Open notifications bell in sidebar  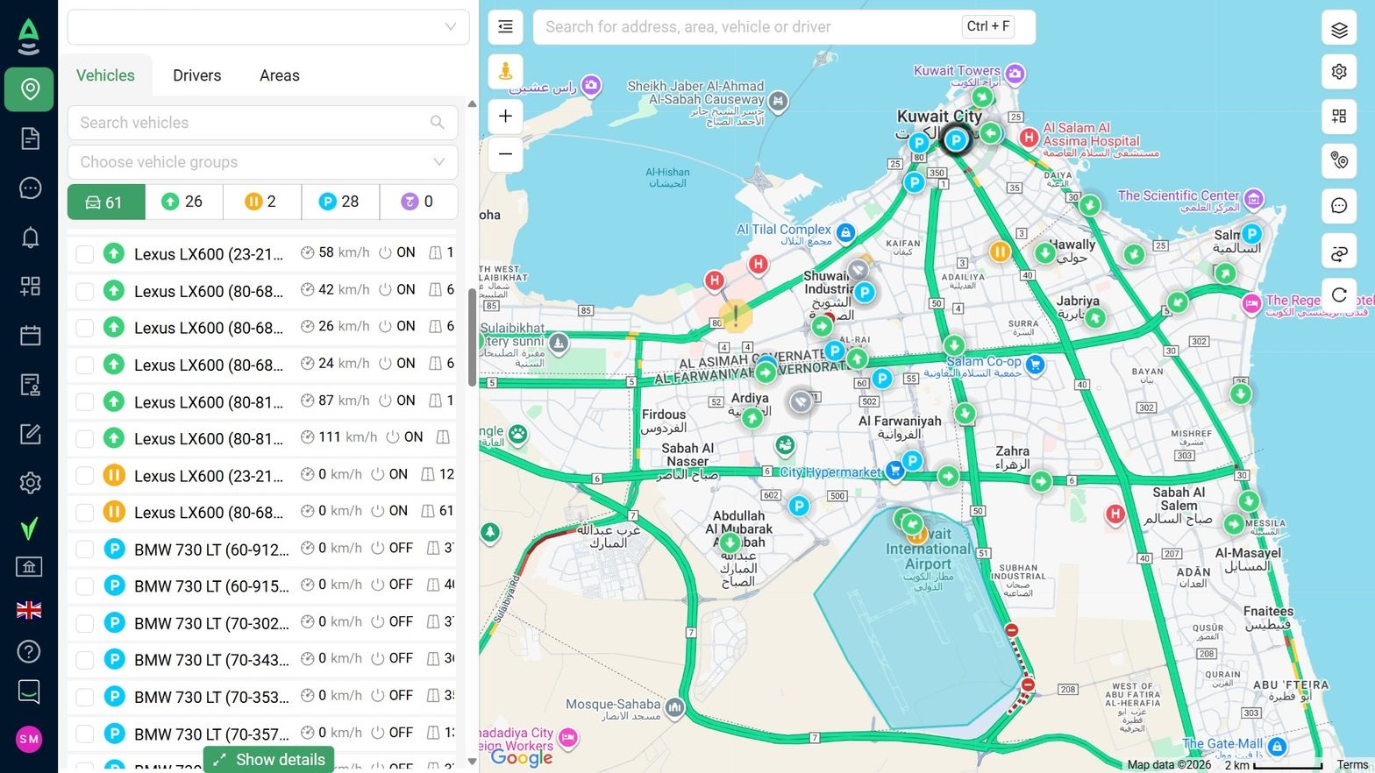point(30,237)
